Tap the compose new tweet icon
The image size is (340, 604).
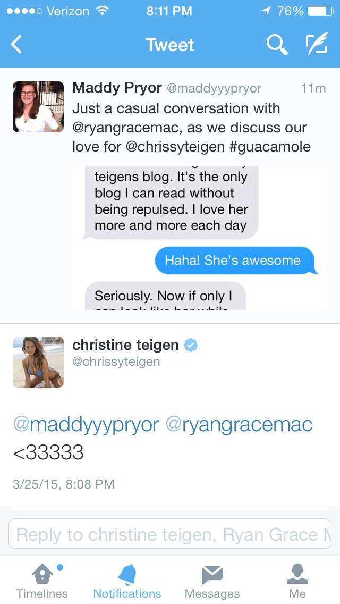coord(317,45)
